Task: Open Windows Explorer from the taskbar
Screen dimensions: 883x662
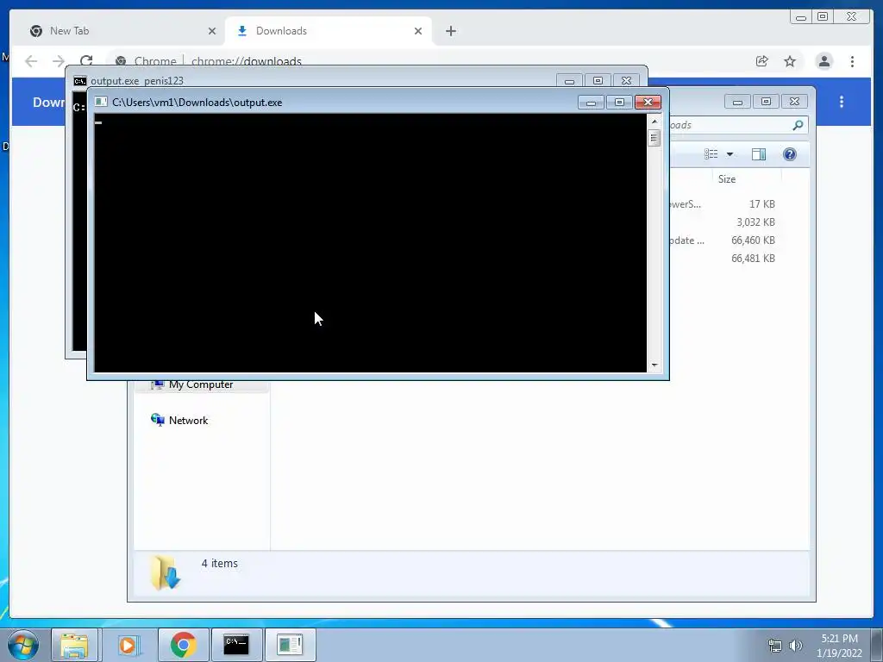Action: 74,645
